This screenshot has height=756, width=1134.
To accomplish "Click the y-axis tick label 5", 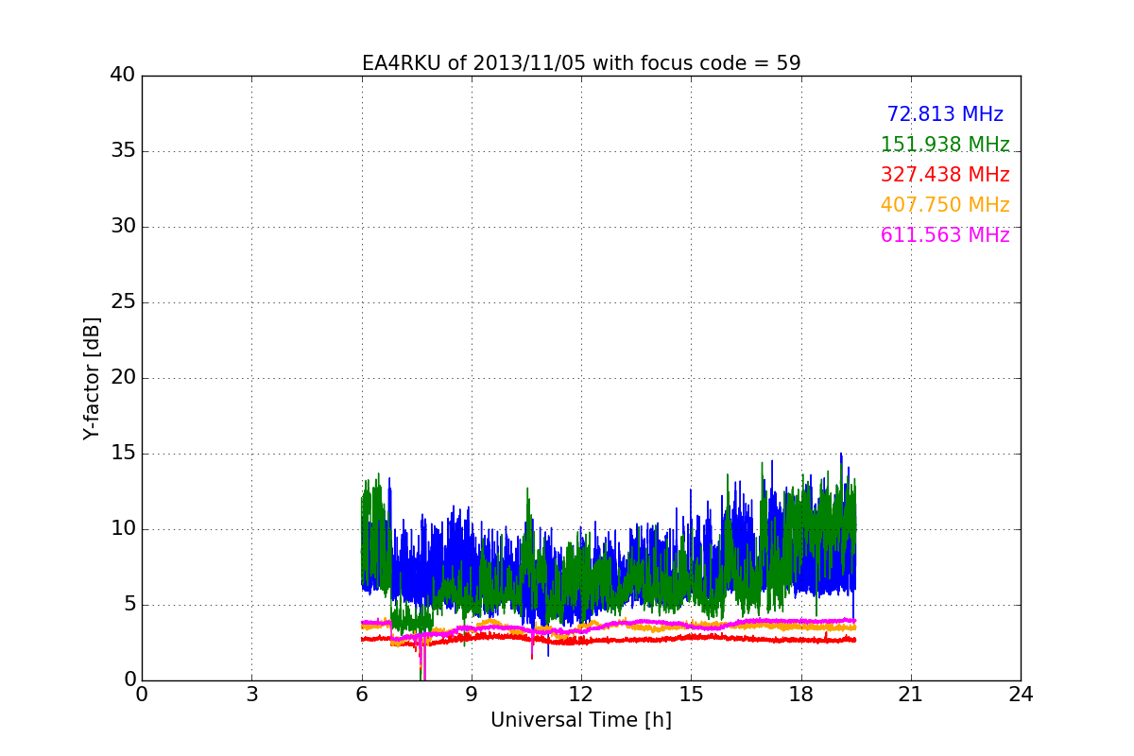I will tap(129, 605).
